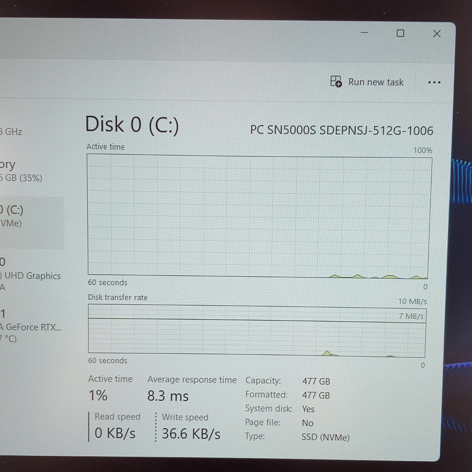Maximize the Task Manager window
The height and width of the screenshot is (472, 472).
pos(400,33)
